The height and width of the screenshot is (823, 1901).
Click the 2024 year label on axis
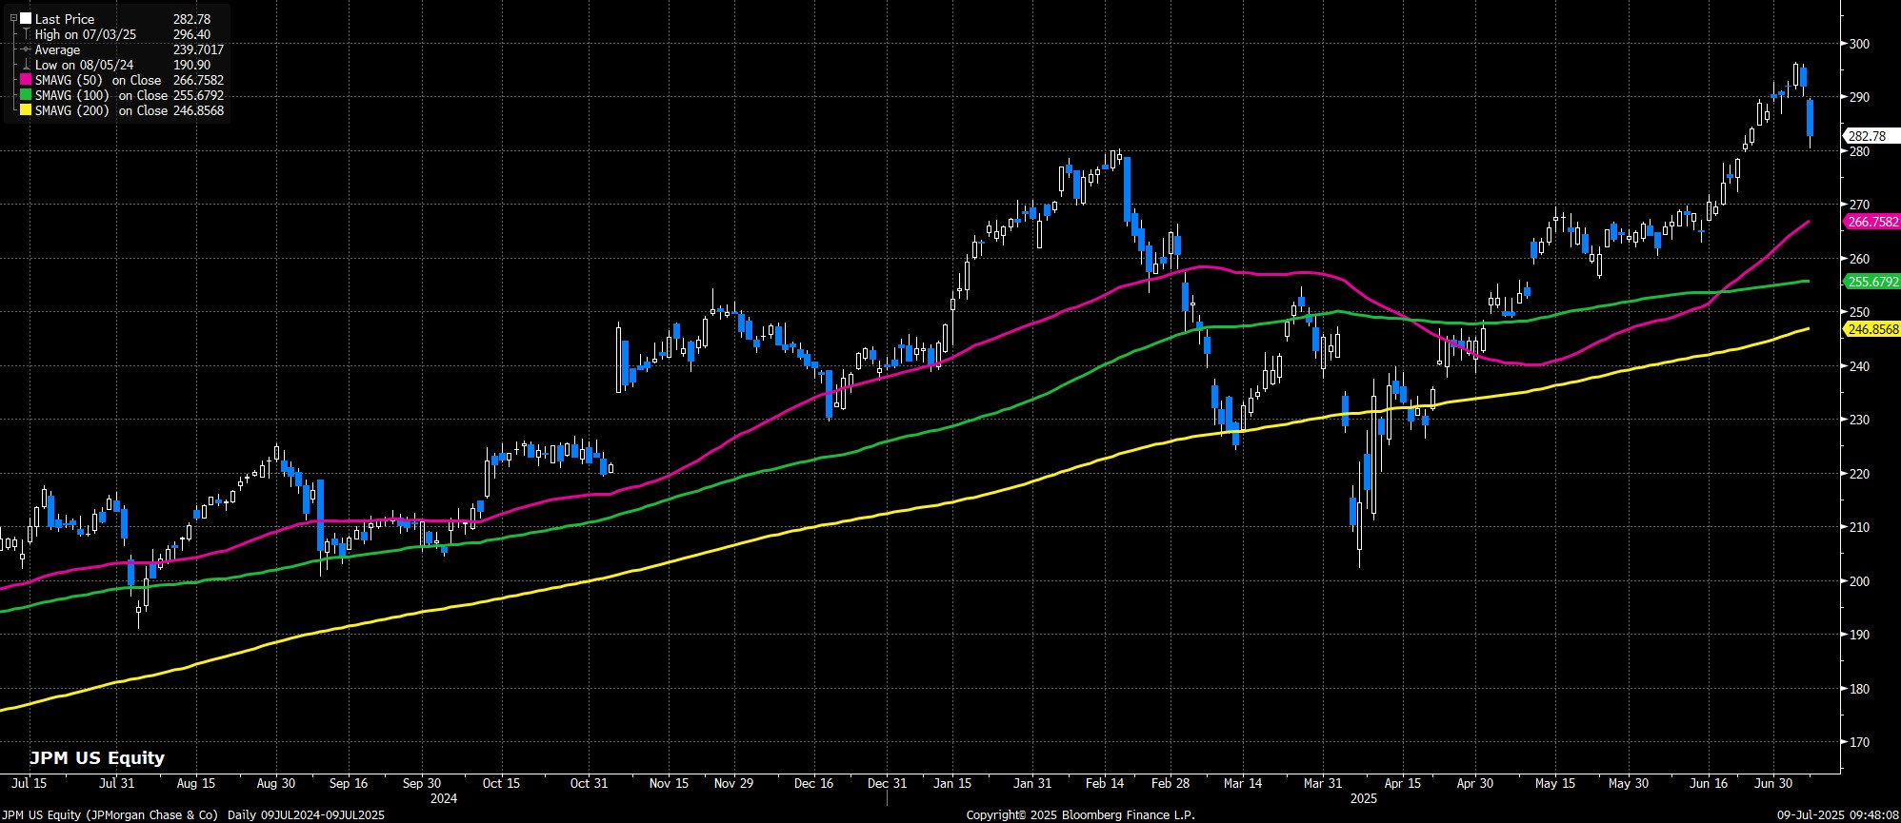(444, 798)
